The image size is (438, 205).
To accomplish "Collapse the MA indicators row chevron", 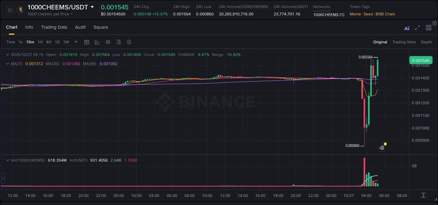I will click(x=8, y=63).
